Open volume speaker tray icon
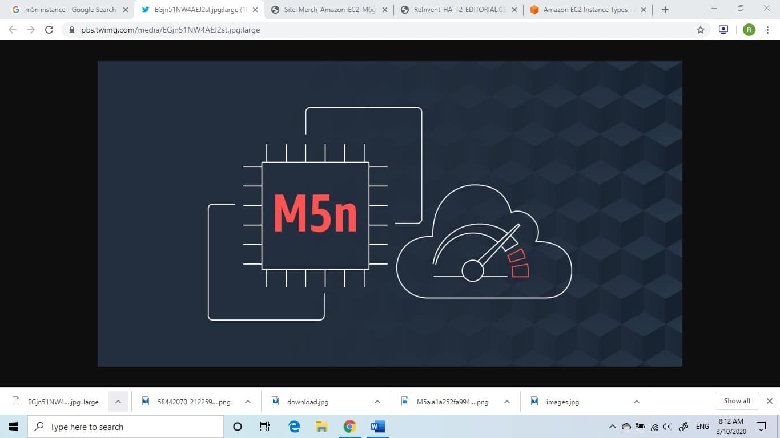 [x=668, y=427]
